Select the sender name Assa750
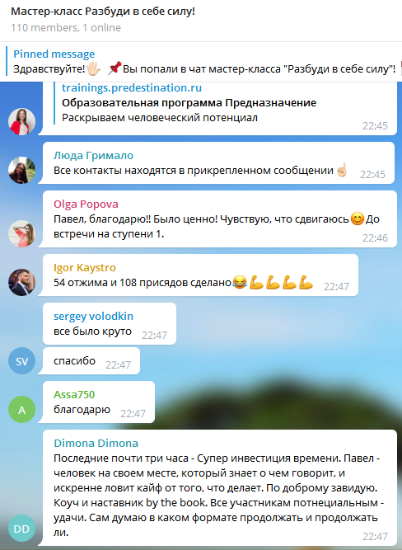This screenshot has width=402, height=550. tap(74, 395)
